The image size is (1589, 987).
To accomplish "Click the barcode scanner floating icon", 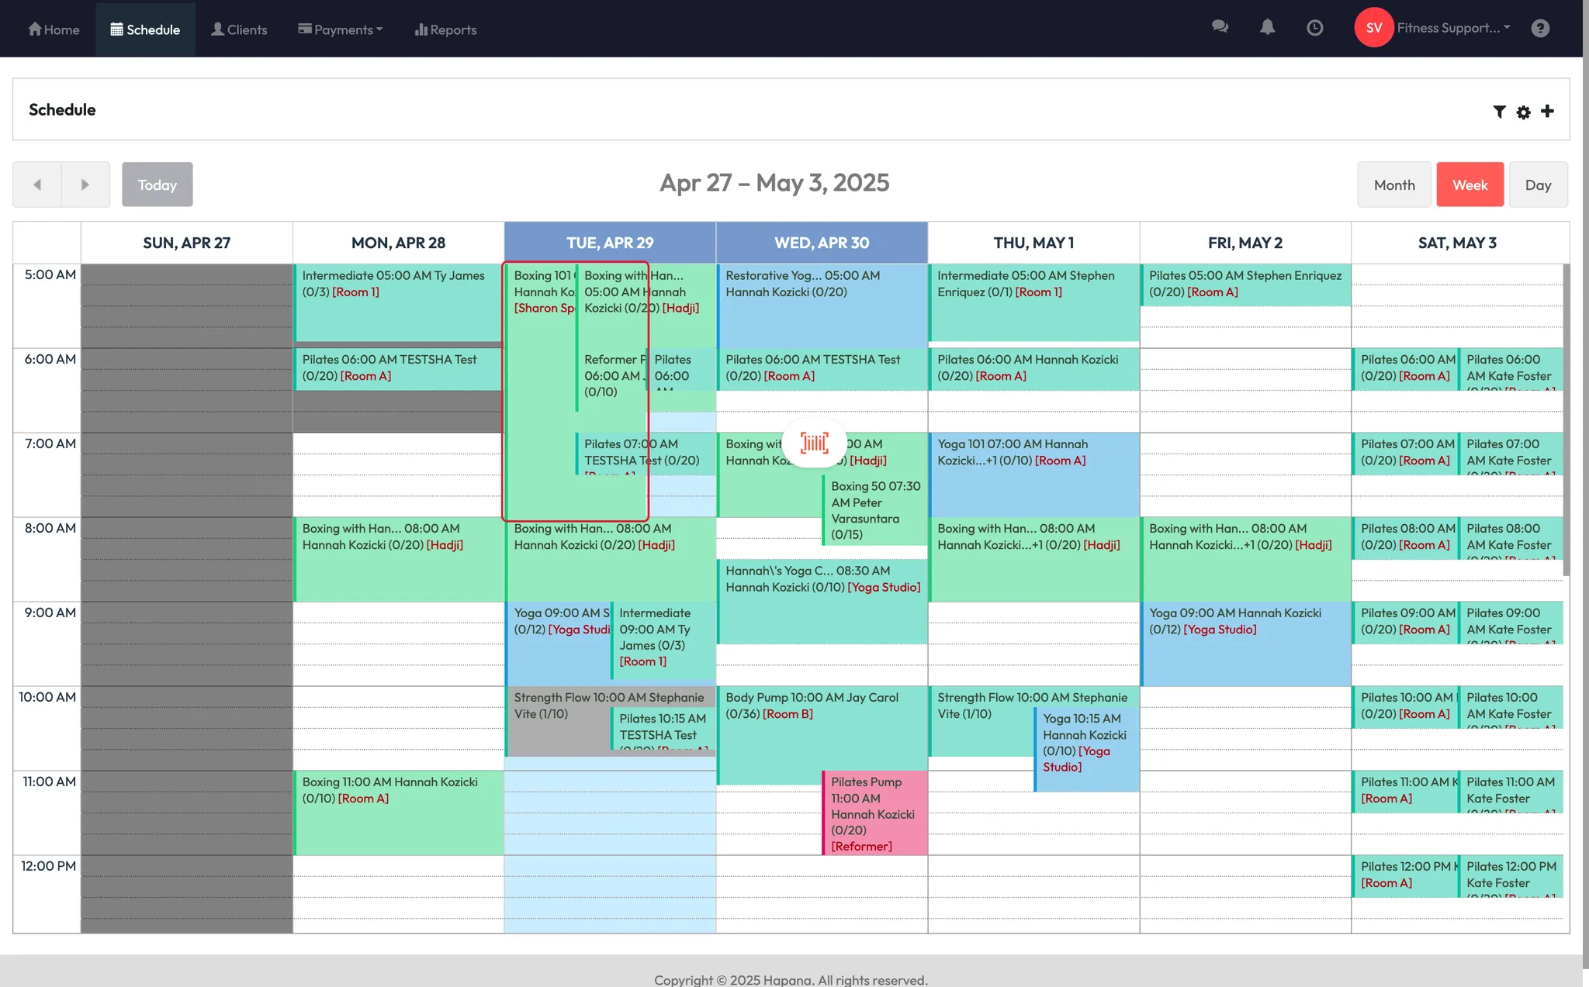I will click(814, 443).
